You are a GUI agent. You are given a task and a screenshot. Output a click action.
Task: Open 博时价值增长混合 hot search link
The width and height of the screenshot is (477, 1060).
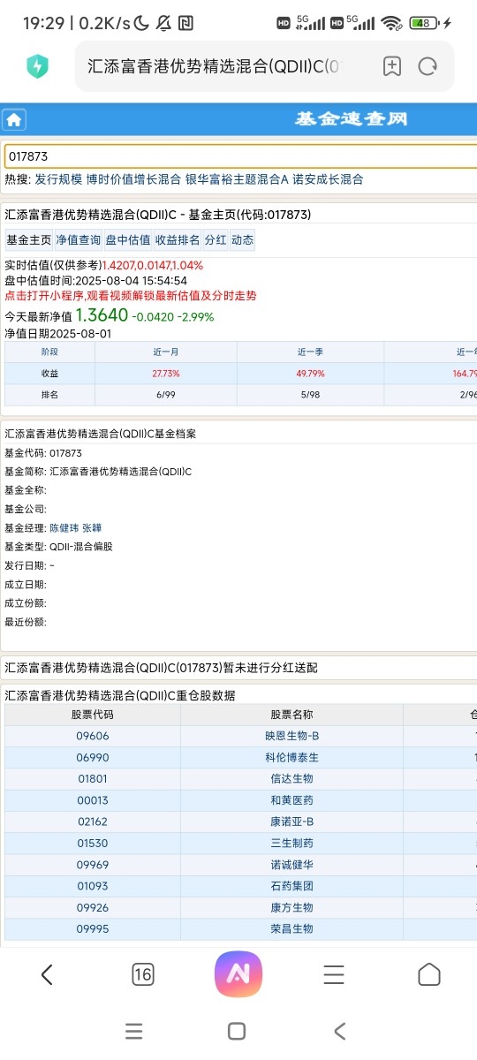133,179
